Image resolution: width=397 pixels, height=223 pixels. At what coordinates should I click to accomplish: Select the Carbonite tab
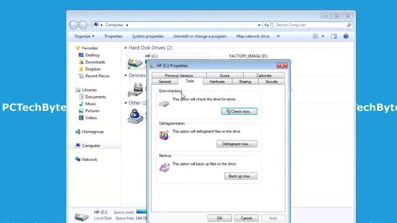tap(264, 76)
